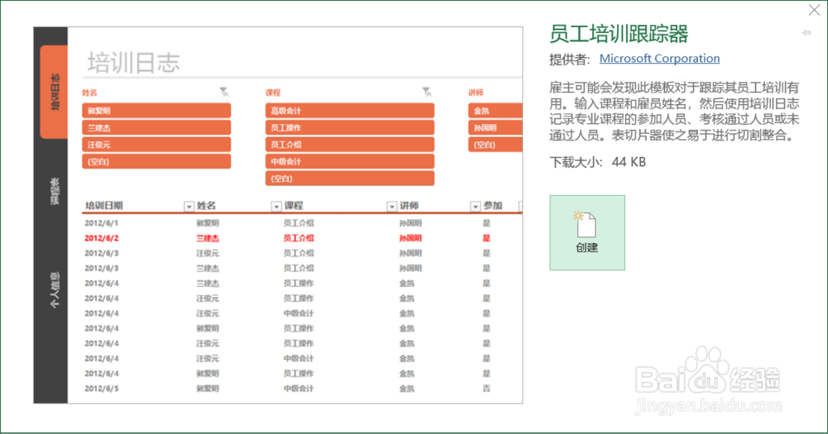This screenshot has height=434, width=828.
Task: Click the 课程 slicer heading
Action: point(272,93)
